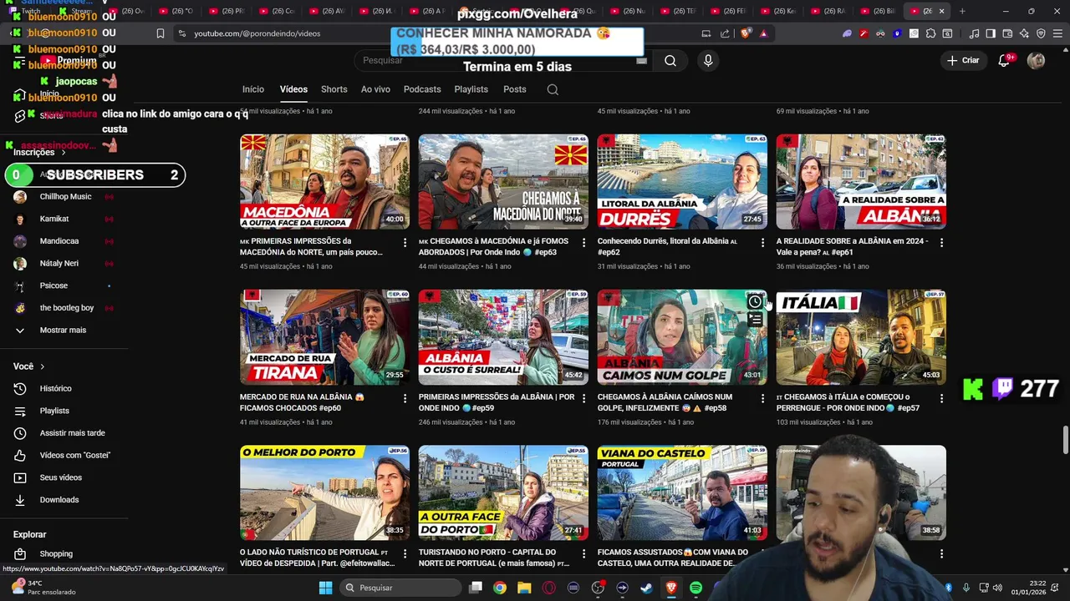
Task: Expand the Você section chevron
Action: click(42, 366)
